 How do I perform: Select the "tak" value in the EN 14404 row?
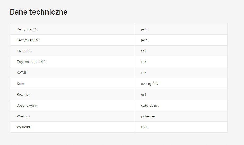(x=144, y=51)
